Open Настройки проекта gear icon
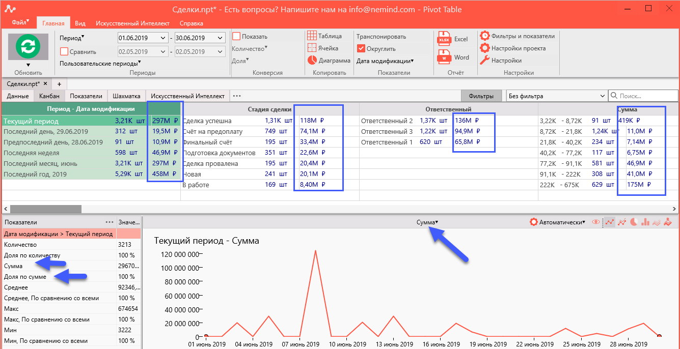This screenshot has height=349, width=680. pyautogui.click(x=484, y=48)
